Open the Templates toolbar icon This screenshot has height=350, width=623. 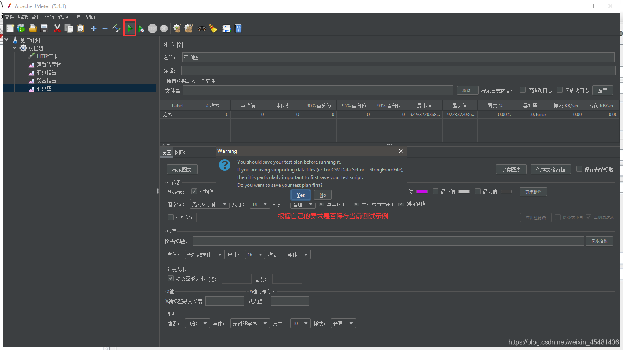(21, 28)
